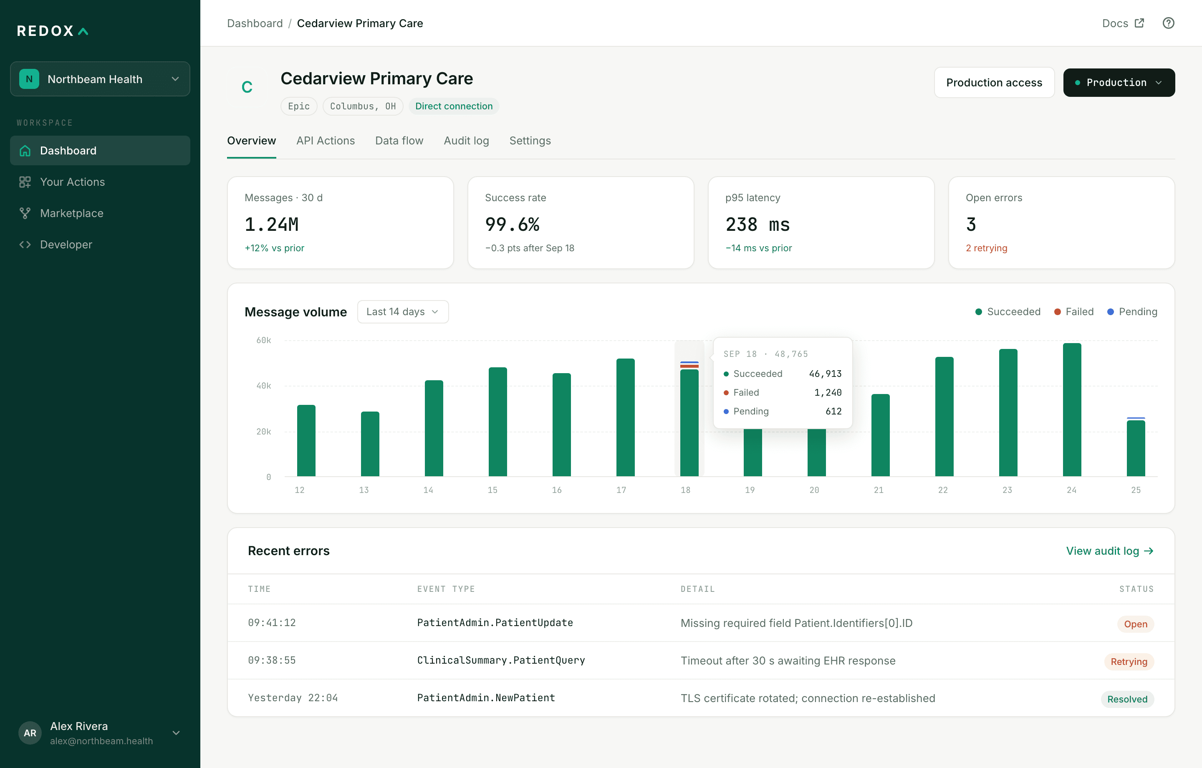The width and height of the screenshot is (1202, 768).
Task: Click the Retrying status badge
Action: [x=1129, y=661]
